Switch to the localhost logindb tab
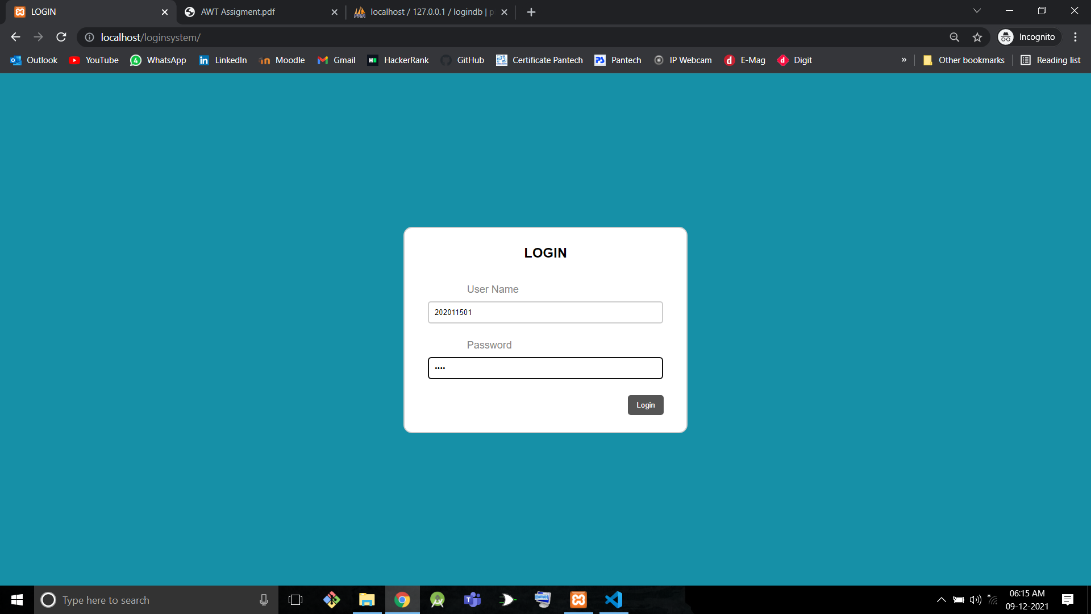The width and height of the screenshot is (1091, 614). 426,12
